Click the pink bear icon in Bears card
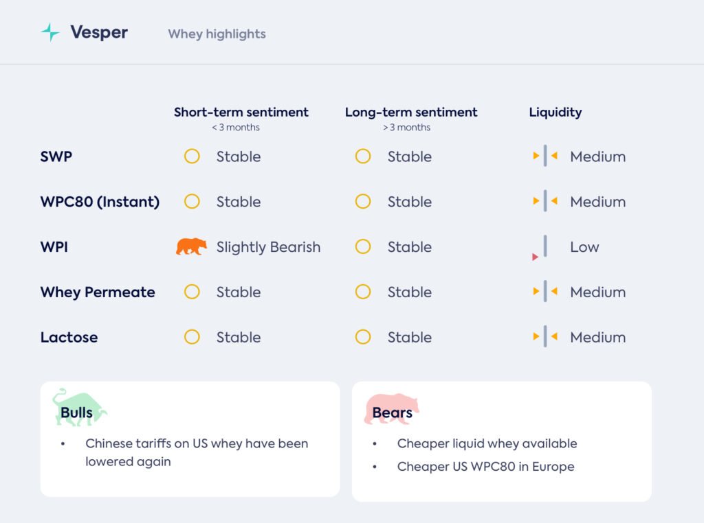 point(392,408)
